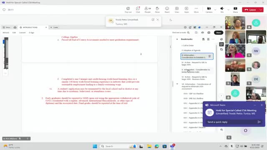Image resolution: width=267 pixels, height=150 pixels.
Task: Collapse the VII Information bookmark section
Action: tap(177, 84)
